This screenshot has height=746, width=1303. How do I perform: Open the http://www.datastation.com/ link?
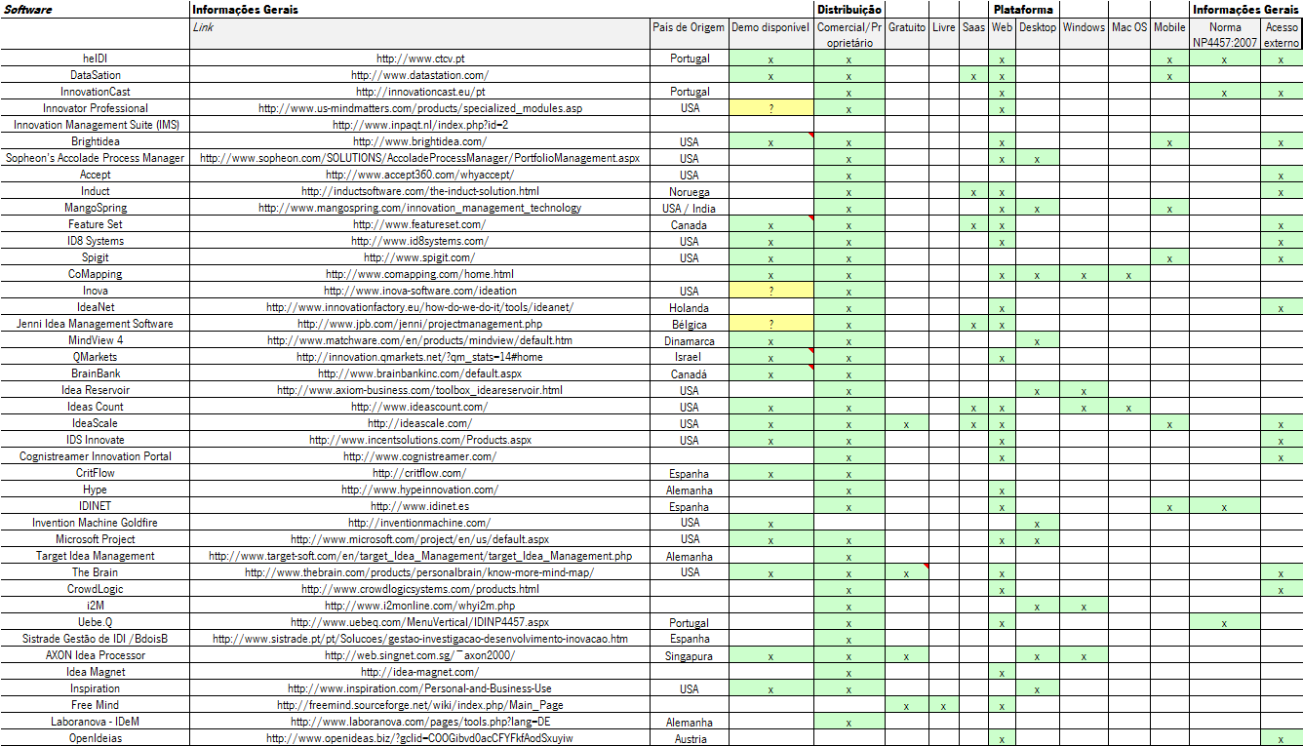(420, 75)
